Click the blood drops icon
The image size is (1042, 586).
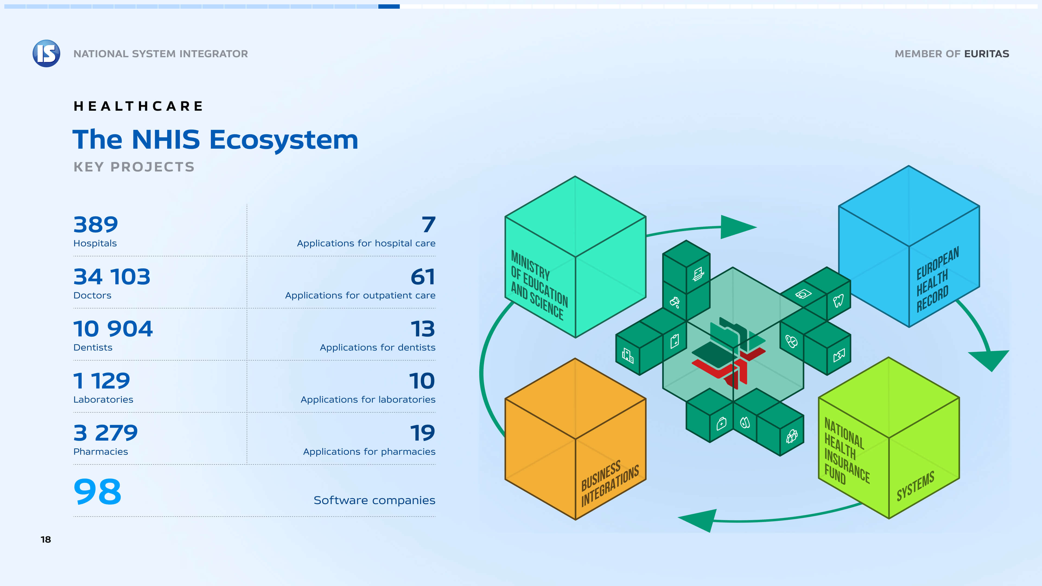745,423
